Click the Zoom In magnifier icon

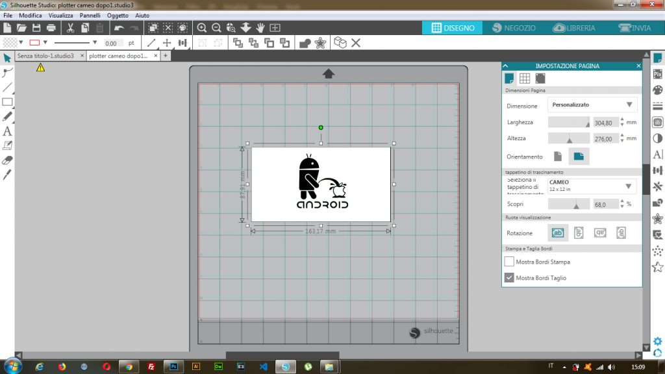pos(202,28)
